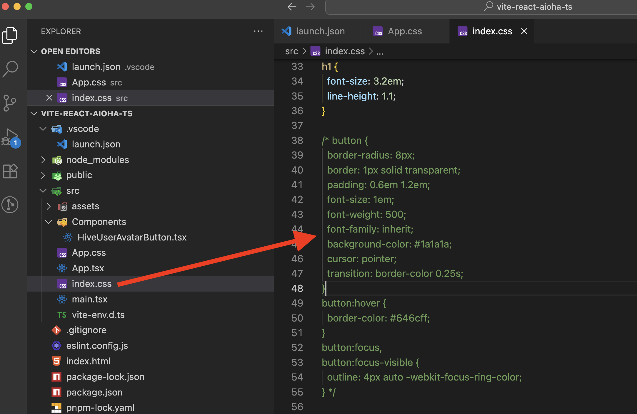Open launch.json under .vscode folder
The width and height of the screenshot is (637, 414).
pyautogui.click(x=150, y=144)
